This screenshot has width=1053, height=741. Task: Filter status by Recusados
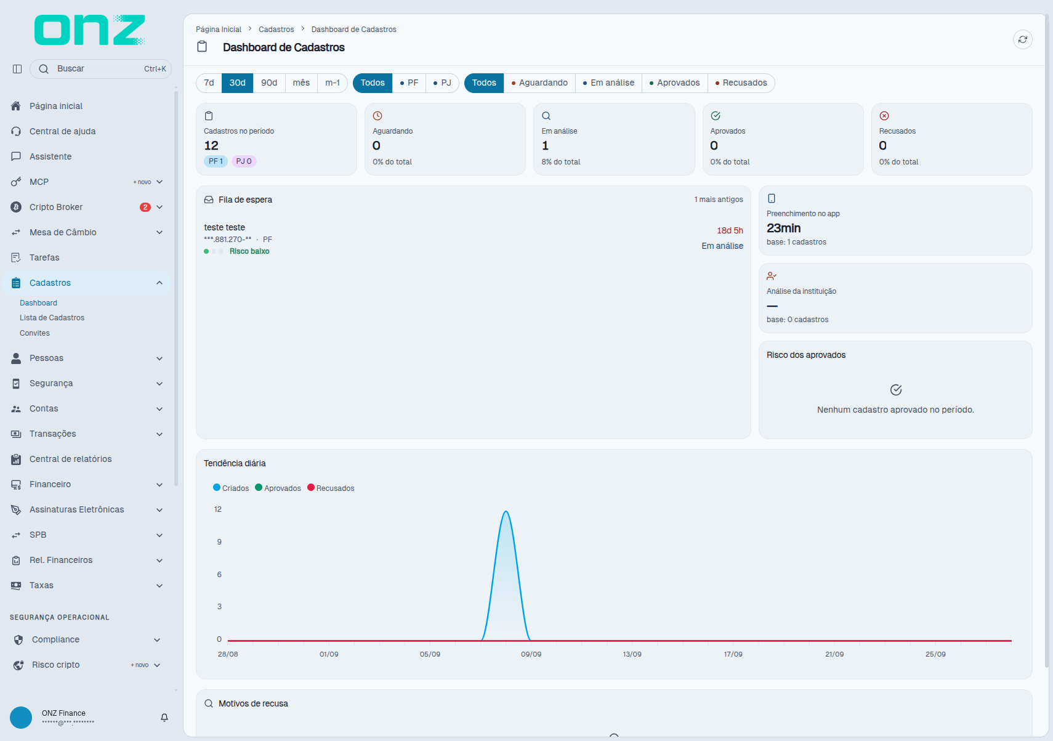click(741, 83)
